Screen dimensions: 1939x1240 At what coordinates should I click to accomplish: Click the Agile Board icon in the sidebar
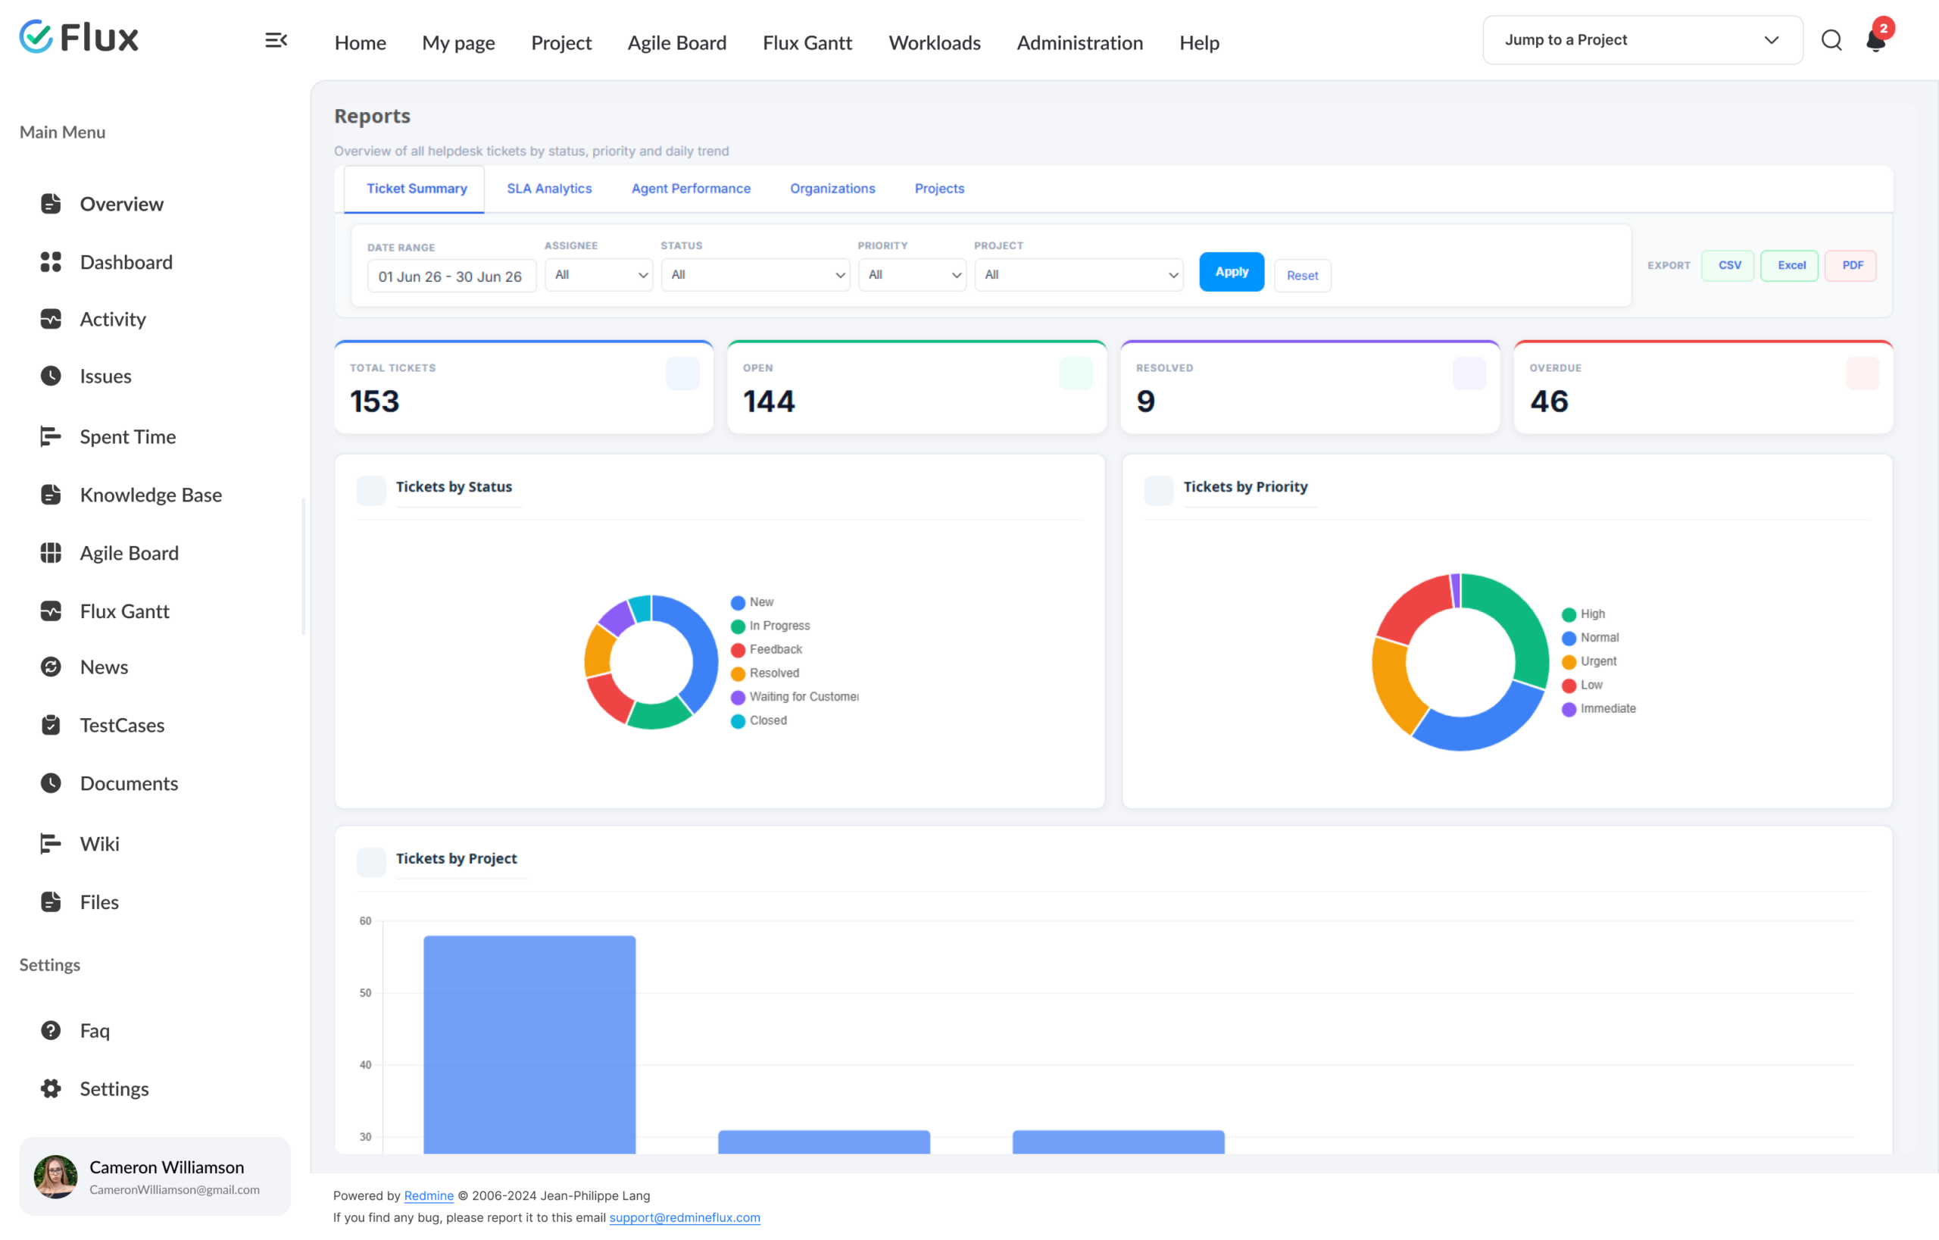point(51,553)
